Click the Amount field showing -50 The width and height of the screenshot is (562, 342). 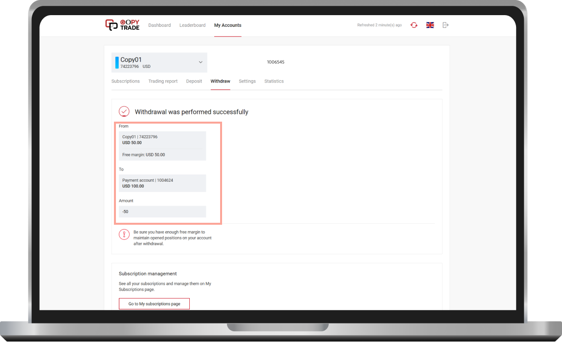(162, 211)
